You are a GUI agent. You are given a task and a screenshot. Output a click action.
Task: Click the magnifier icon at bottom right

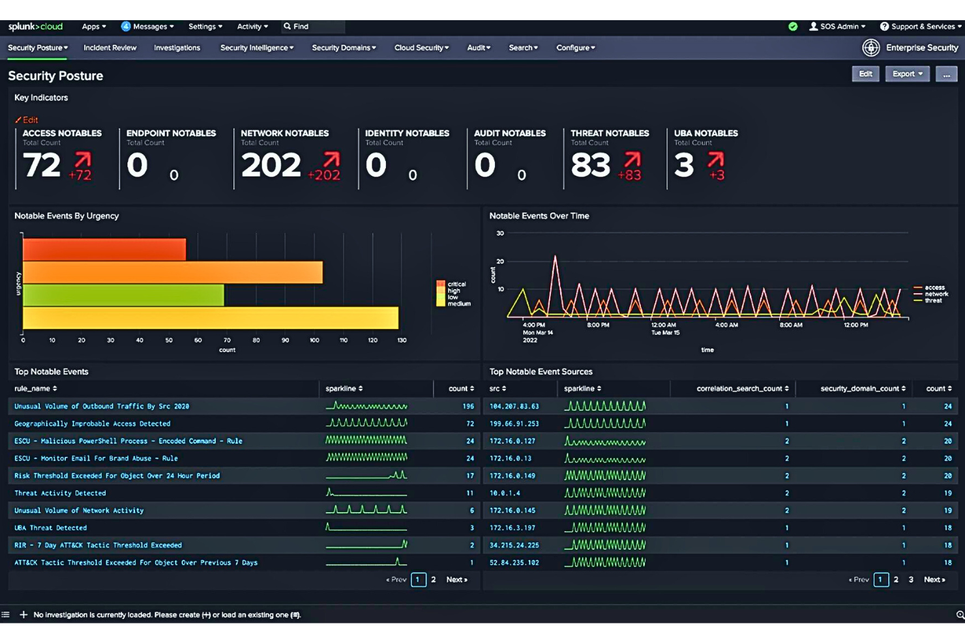pos(960,614)
